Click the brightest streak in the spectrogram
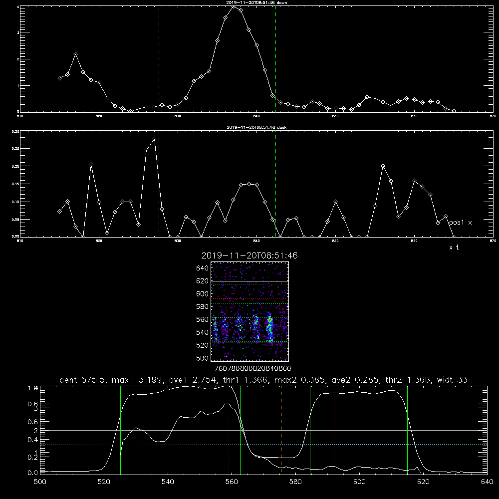Image resolution: width=499 pixels, height=499 pixels. [x=270, y=328]
